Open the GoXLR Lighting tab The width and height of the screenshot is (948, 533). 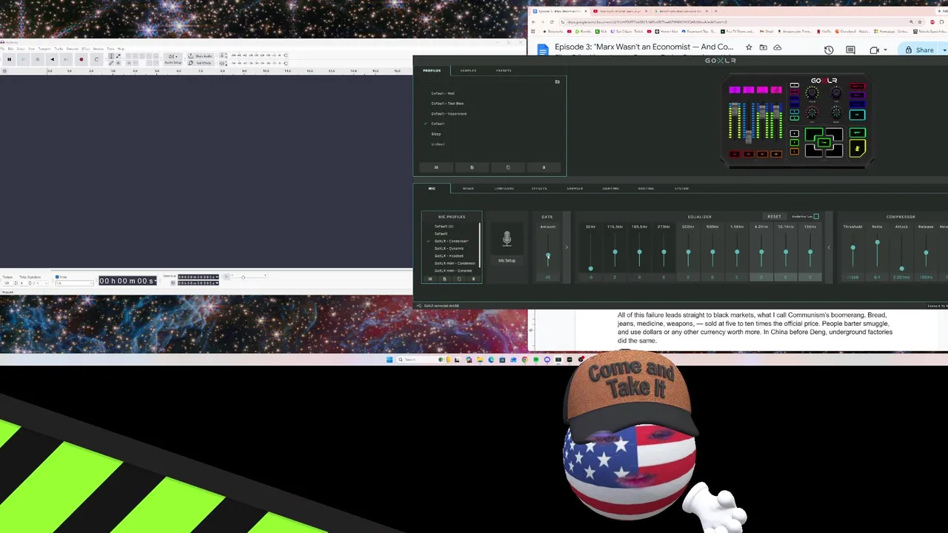tap(610, 188)
